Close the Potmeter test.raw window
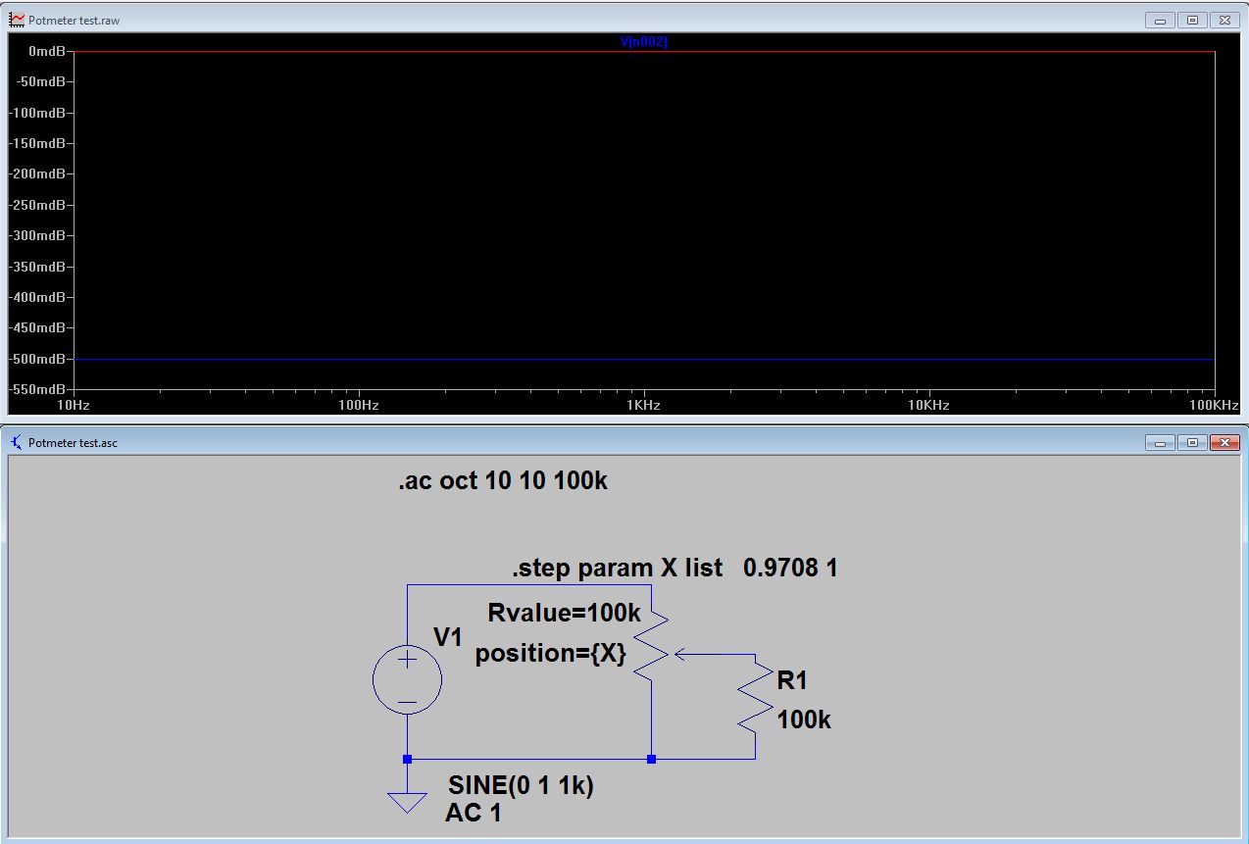This screenshot has width=1249, height=844. (1224, 20)
